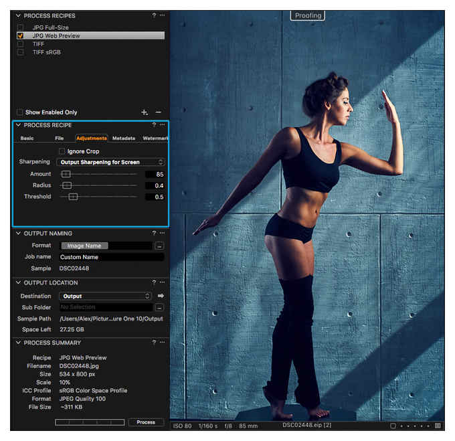
Task: Add a new process recipe
Action: click(145, 112)
